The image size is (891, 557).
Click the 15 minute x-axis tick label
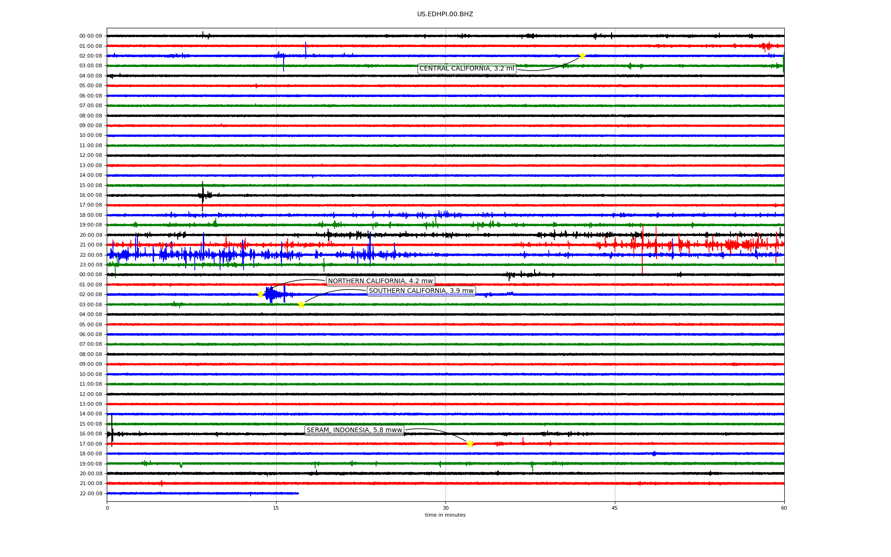click(x=276, y=508)
